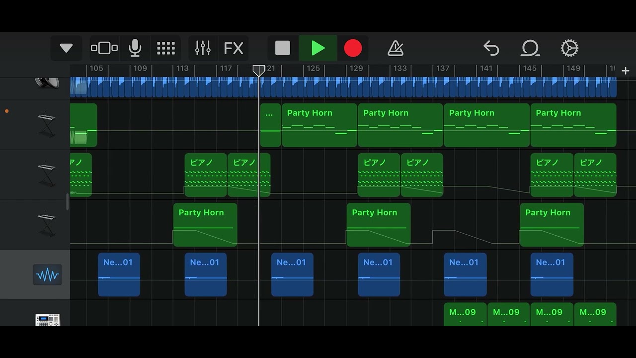
Task: Grab the track header resize handle
Action: click(68, 202)
